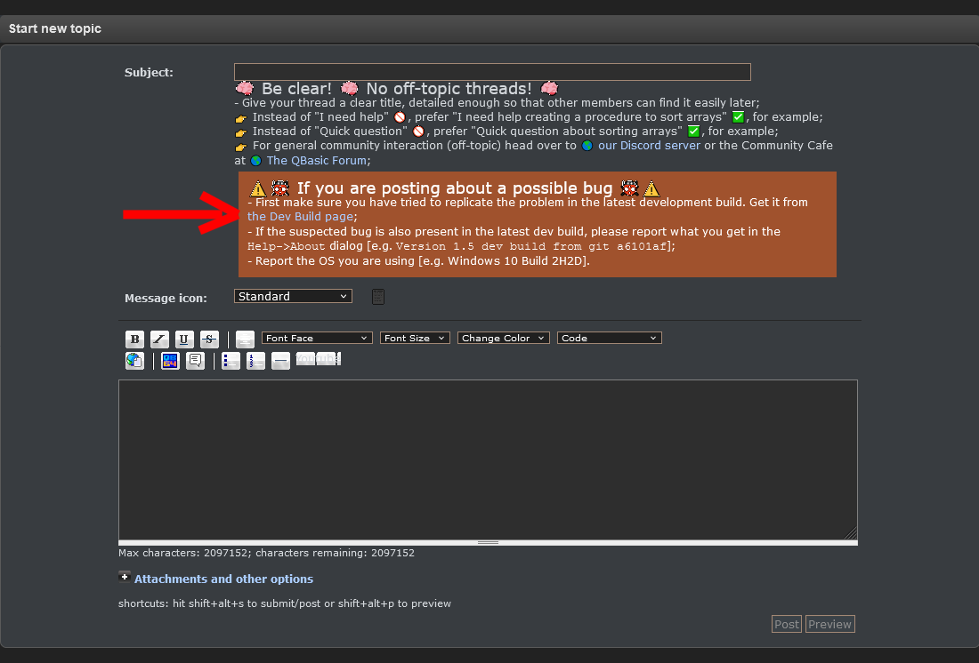The width and height of the screenshot is (979, 663).
Task: Insert an unordered bullet list
Action: click(231, 361)
